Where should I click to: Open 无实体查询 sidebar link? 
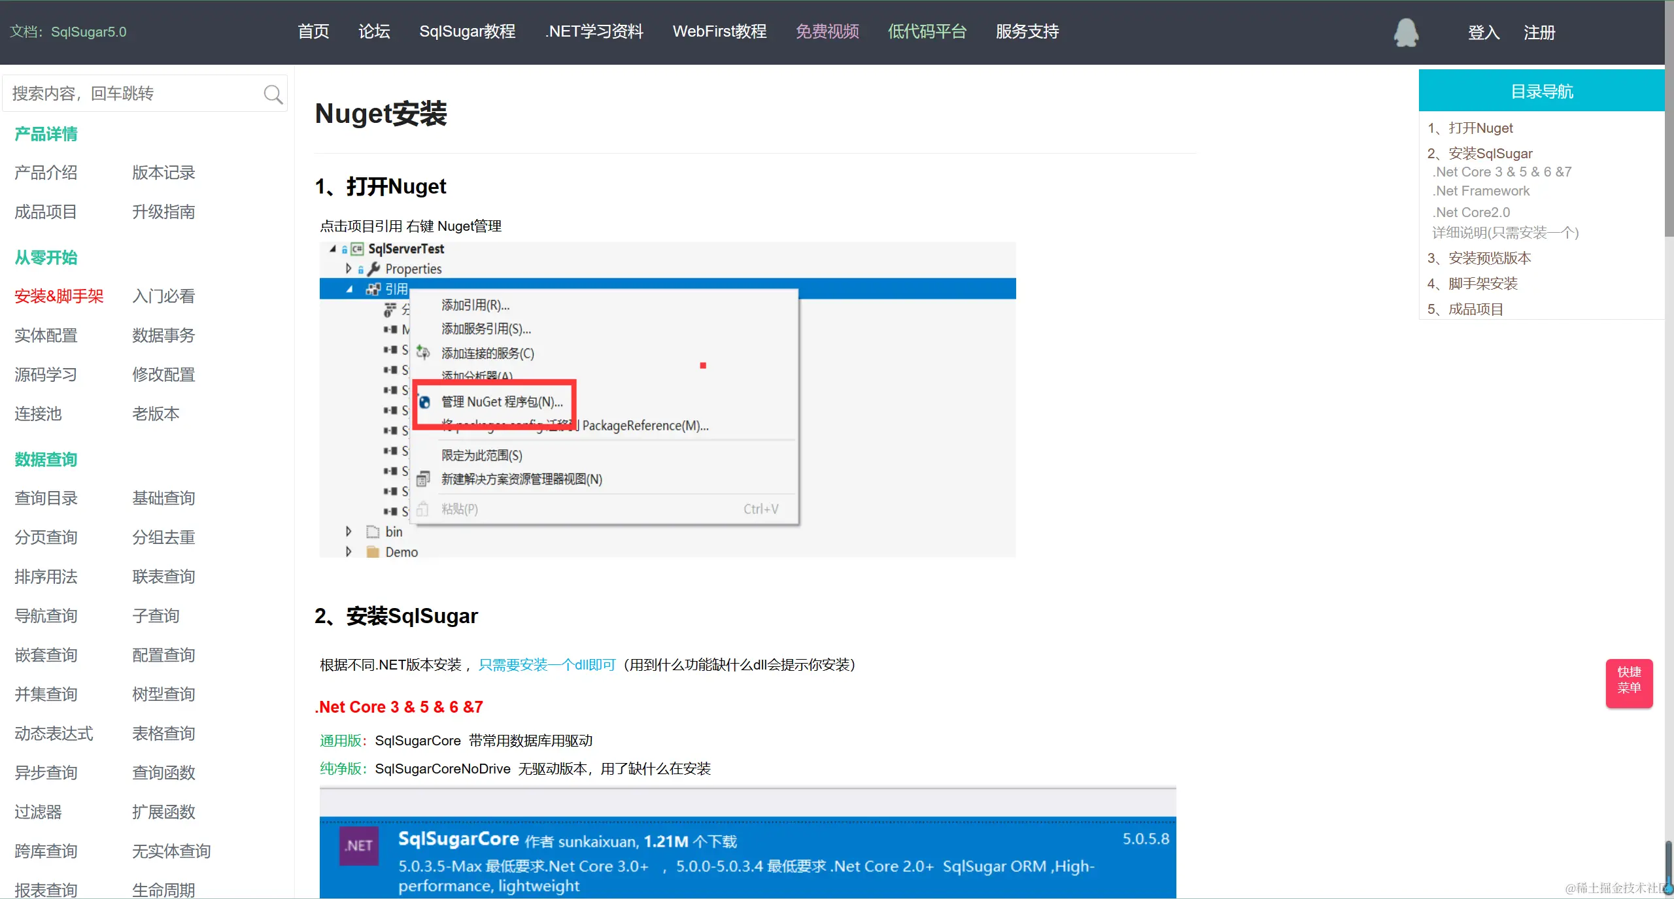[x=171, y=851]
